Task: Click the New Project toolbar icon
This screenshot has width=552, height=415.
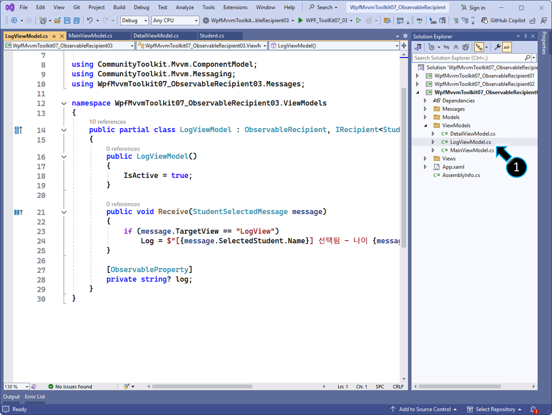Action: (x=43, y=21)
